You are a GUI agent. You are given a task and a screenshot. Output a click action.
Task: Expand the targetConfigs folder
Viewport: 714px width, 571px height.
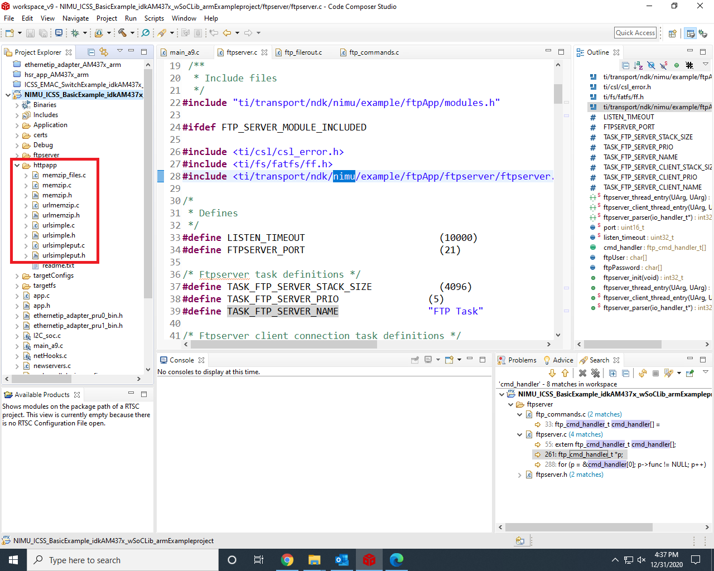17,275
